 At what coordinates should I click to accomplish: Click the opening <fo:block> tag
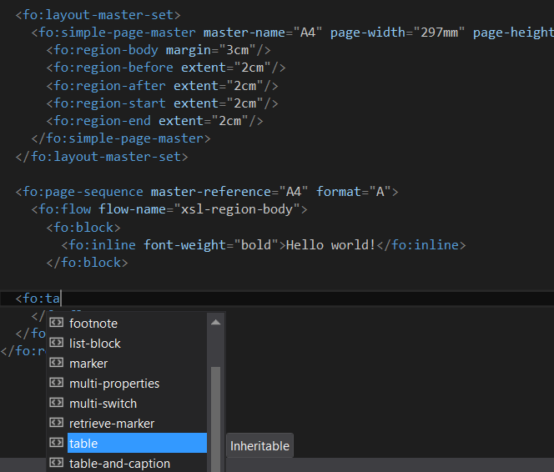[x=83, y=228]
